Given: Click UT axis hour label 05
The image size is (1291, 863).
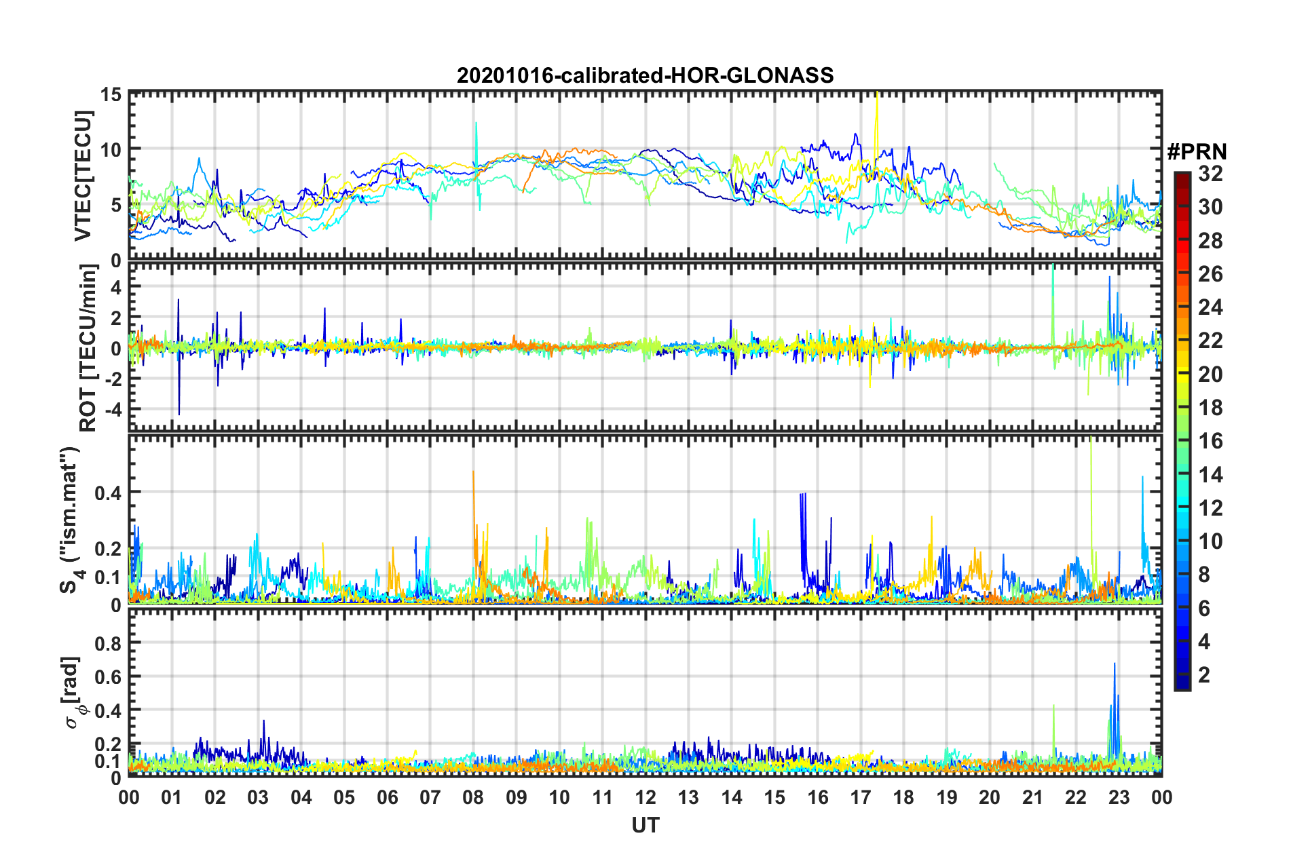Looking at the screenshot, I should pyautogui.click(x=344, y=797).
